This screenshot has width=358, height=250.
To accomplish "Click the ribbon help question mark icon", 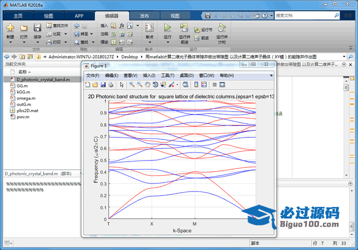I will point(264,15).
